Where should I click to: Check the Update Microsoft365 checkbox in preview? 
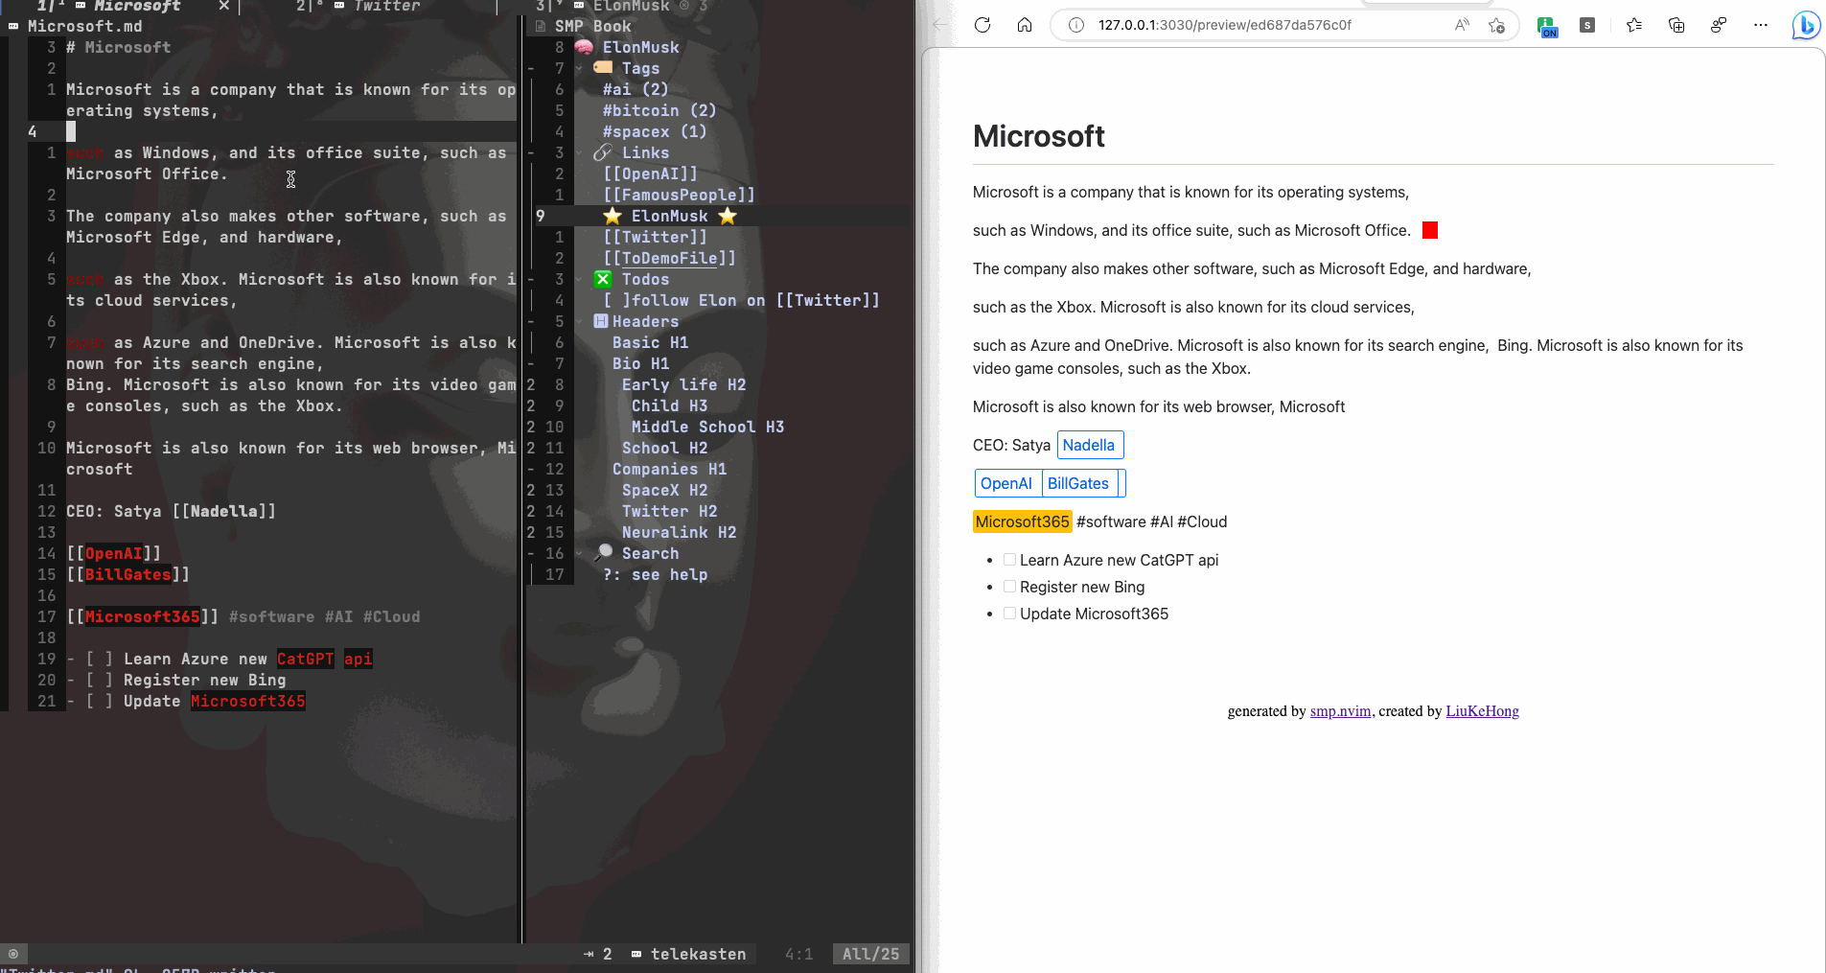pos(1009,614)
